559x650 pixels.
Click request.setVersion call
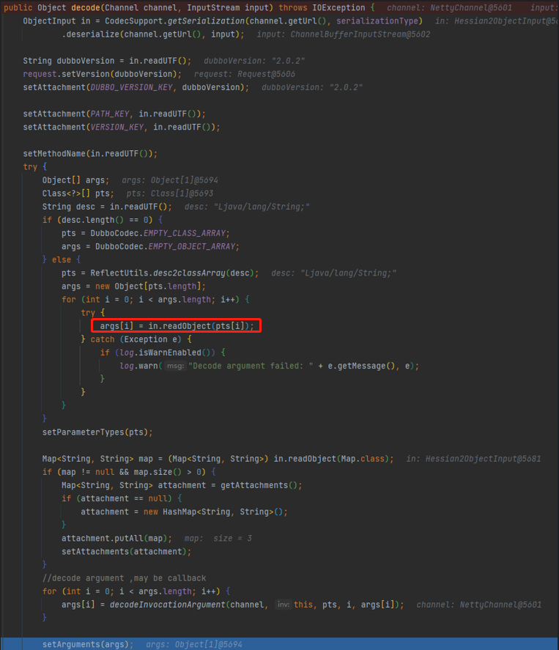[102, 74]
